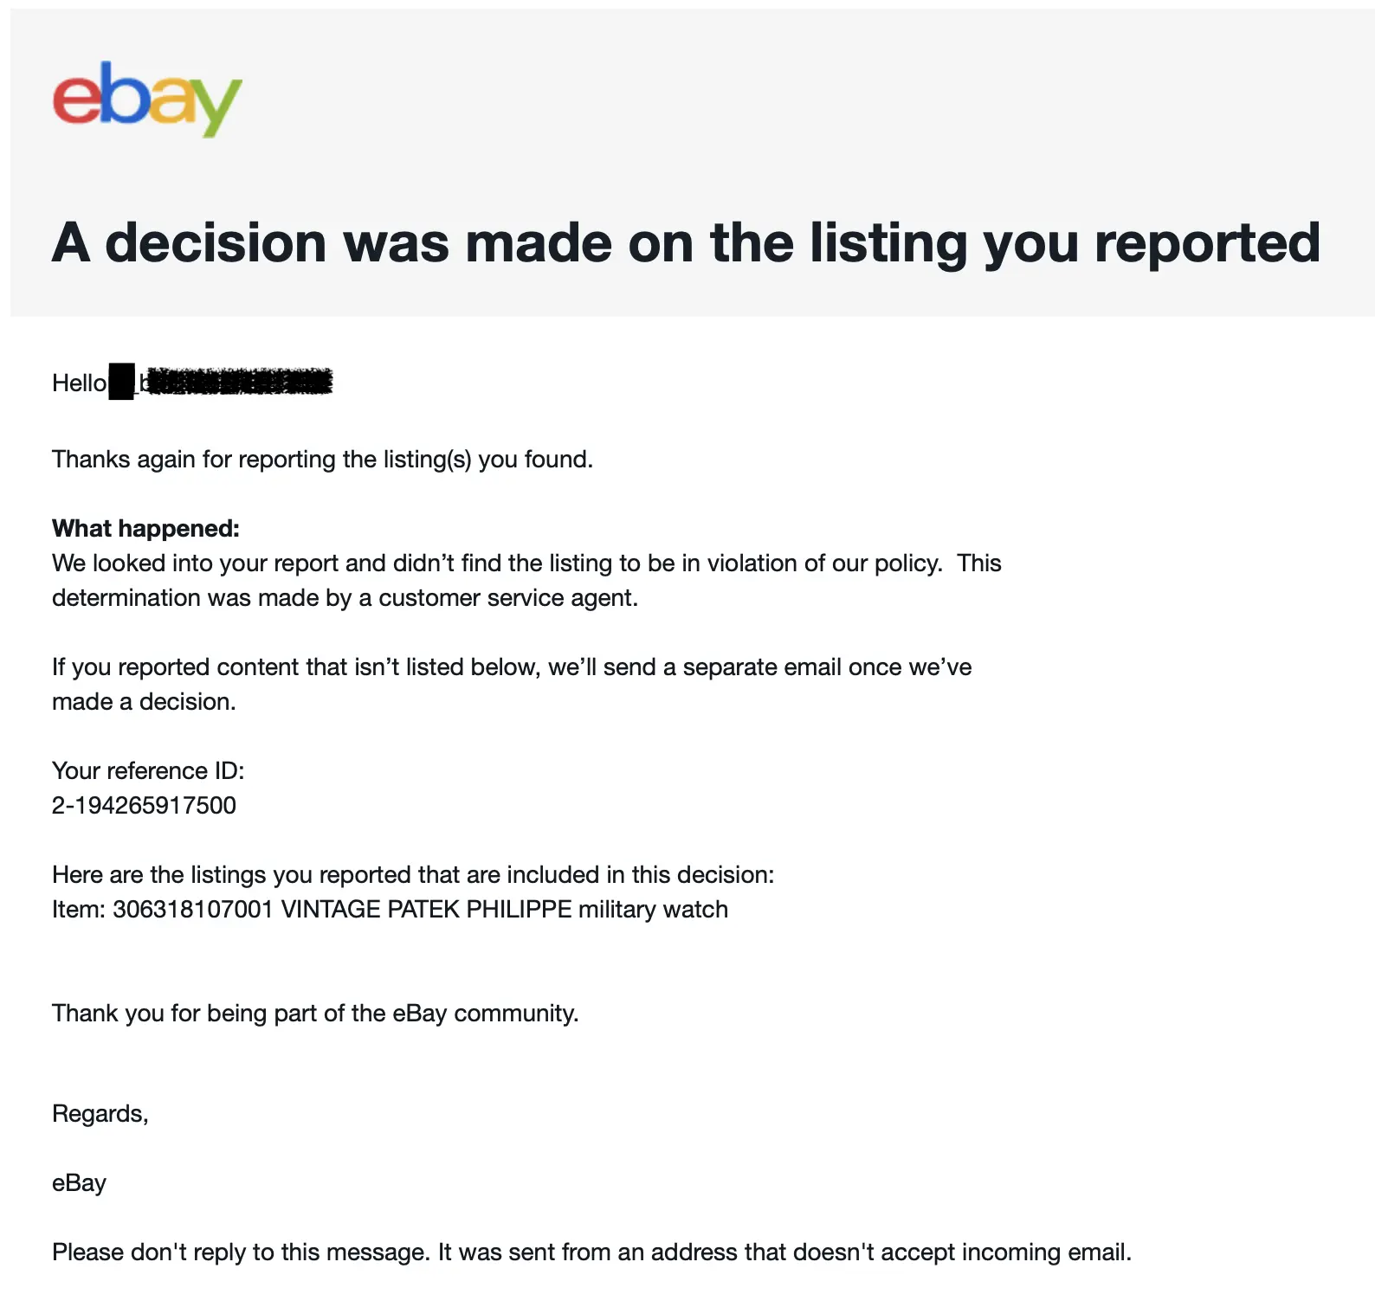Viewport: 1375px width, 1307px height.
Task: Click the "Thanks again for reporting" line
Action: (322, 459)
